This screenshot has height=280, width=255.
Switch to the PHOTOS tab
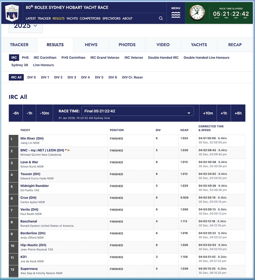tap(127, 45)
